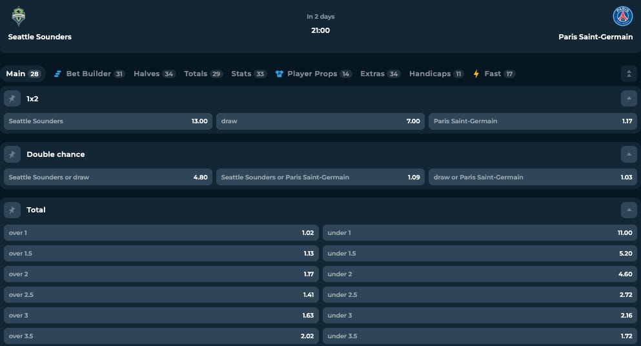
Task: Choose over 1.5 at 1.13
Action: click(161, 254)
